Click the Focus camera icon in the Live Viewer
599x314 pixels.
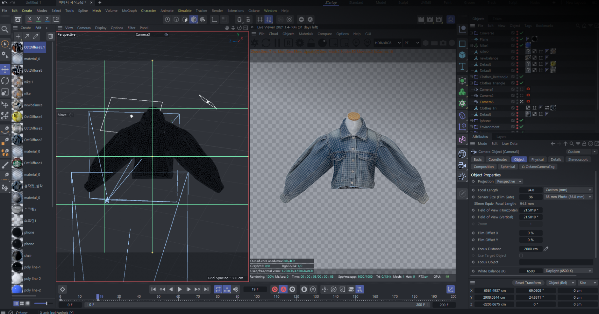point(356,43)
